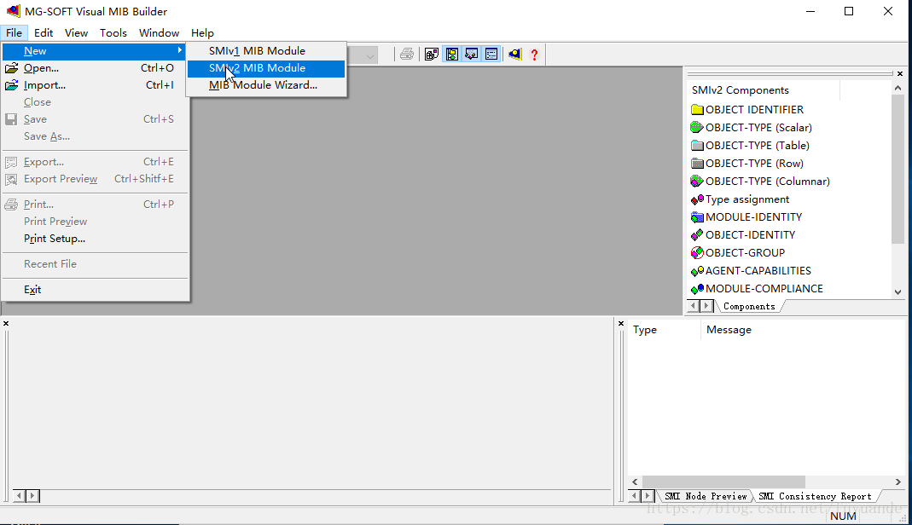Click report pane tab scroll right arrow

648,496
